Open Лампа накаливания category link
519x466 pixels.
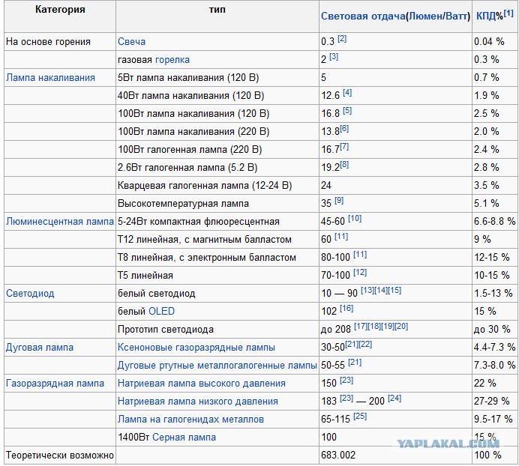(51, 78)
